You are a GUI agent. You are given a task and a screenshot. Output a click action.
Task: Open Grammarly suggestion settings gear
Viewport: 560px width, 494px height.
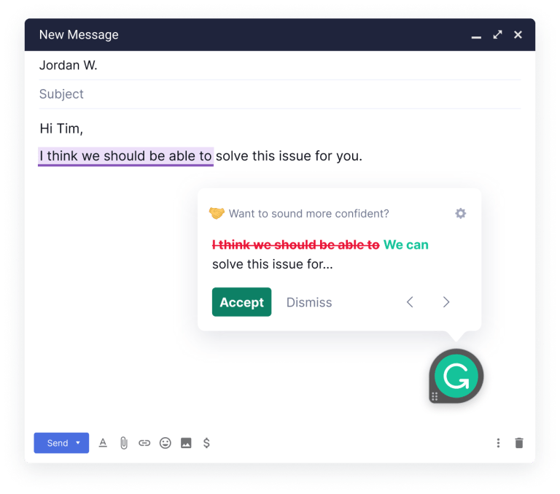click(460, 213)
